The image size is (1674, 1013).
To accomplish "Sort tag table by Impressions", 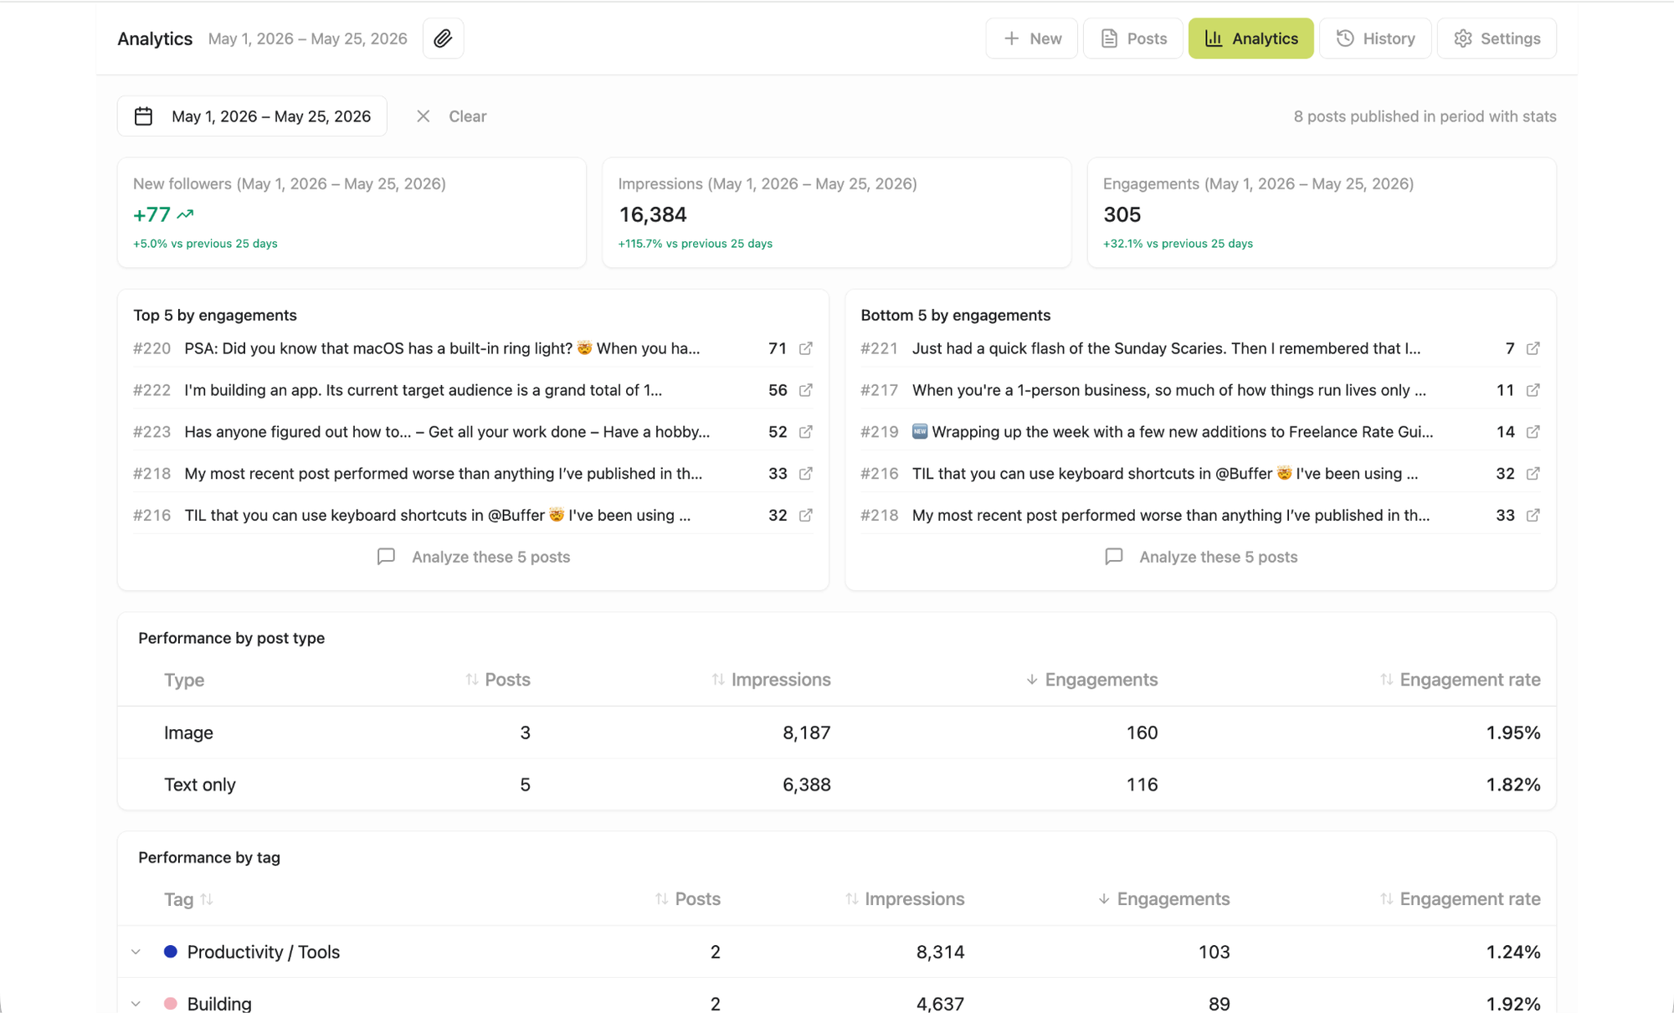I will (x=905, y=899).
